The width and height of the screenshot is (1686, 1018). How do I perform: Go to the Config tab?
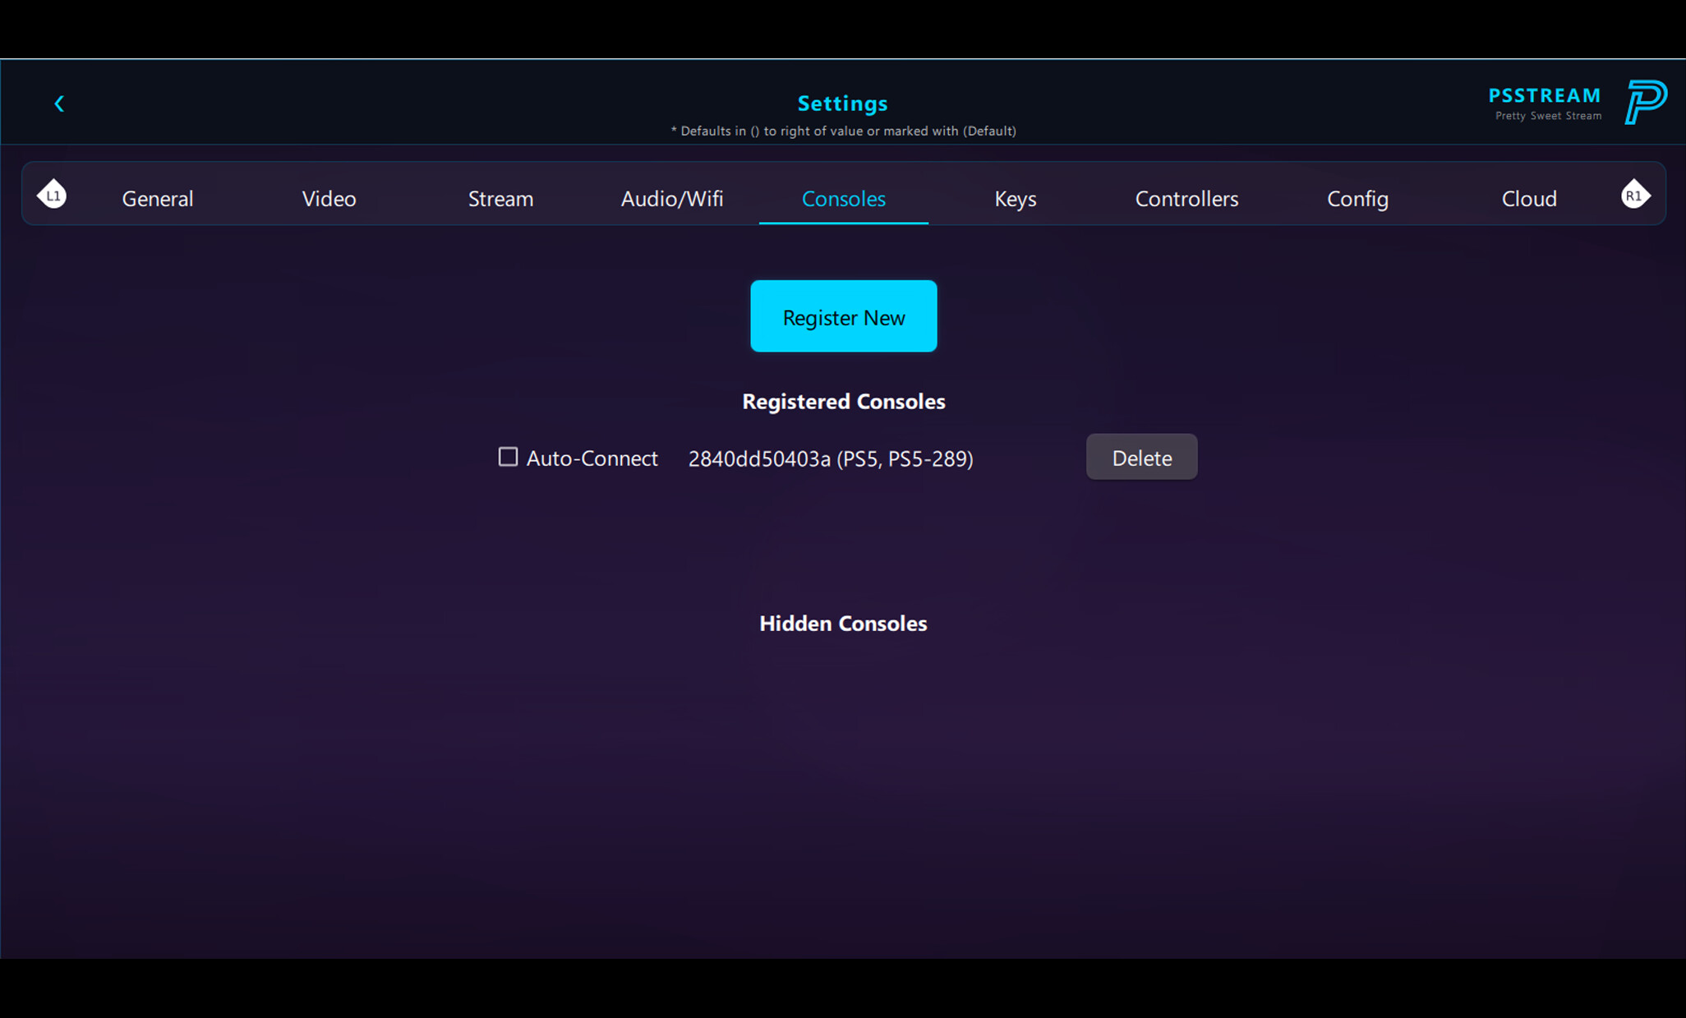(x=1357, y=198)
